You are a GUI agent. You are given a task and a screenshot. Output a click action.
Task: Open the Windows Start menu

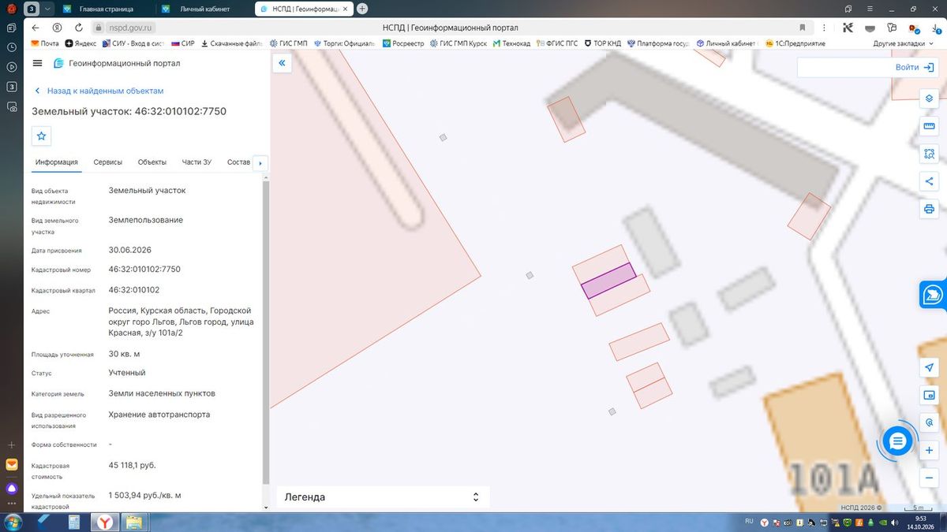tap(12, 521)
